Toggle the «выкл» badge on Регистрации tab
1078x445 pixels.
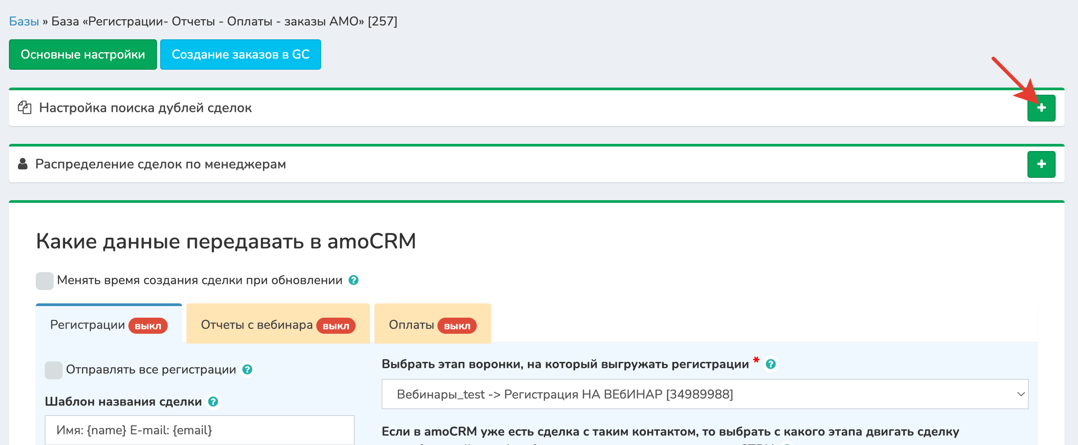coord(149,325)
